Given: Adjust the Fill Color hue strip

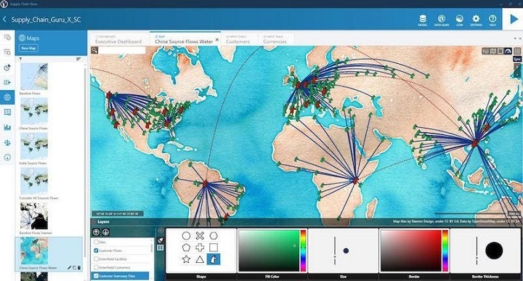Looking at the screenshot, I should pos(303,251).
